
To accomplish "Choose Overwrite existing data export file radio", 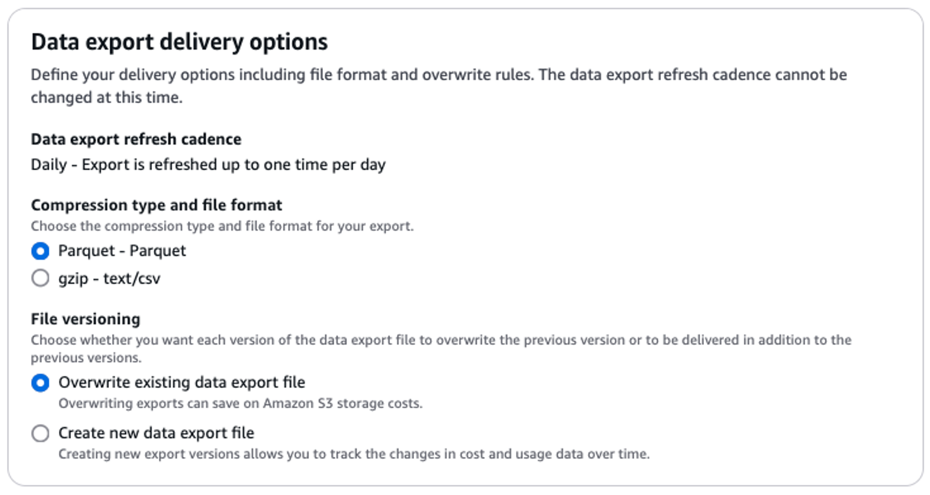I will pos(40,382).
